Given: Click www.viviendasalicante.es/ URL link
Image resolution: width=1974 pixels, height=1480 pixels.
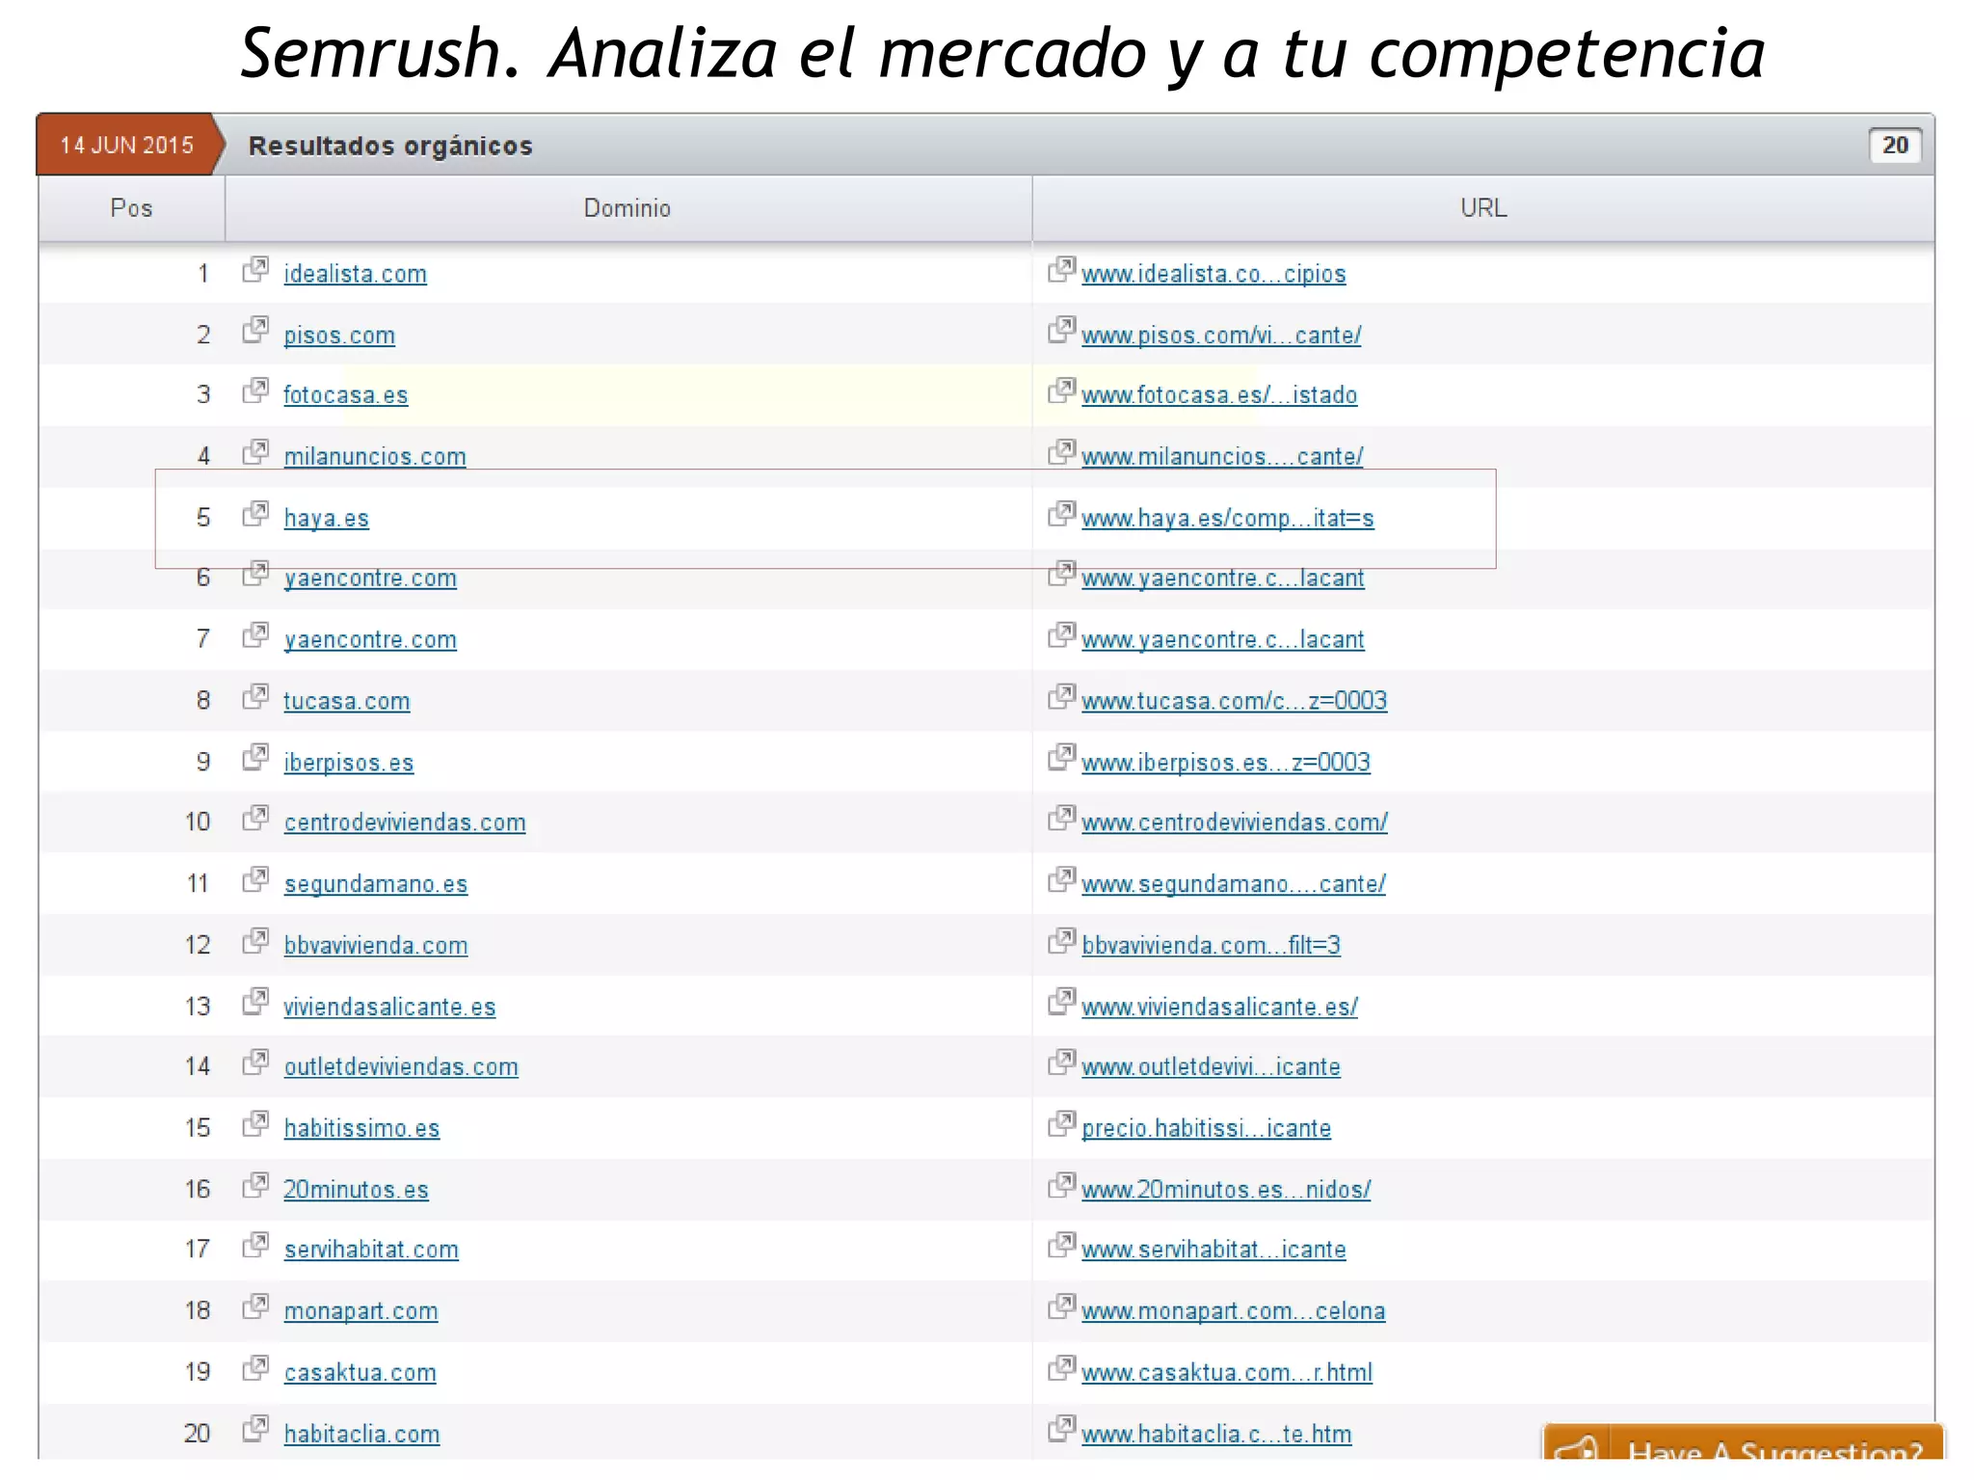Looking at the screenshot, I should point(1219,1007).
